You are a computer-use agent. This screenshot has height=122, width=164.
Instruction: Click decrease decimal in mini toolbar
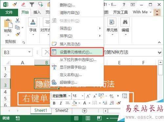coord(112,103)
